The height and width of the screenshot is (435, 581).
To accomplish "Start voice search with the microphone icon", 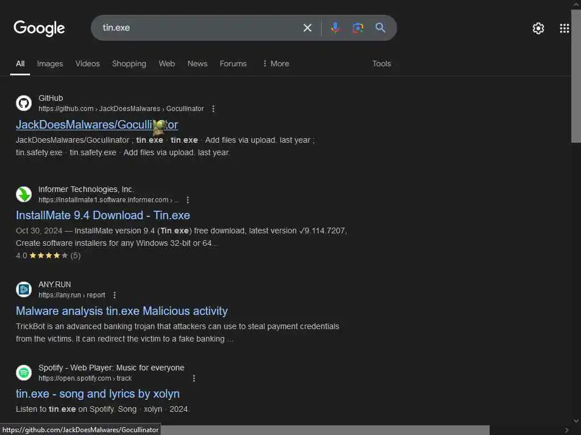I will (x=335, y=28).
